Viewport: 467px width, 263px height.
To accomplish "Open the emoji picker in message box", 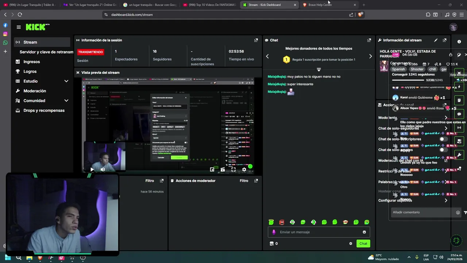I will pyautogui.click(x=364, y=232).
